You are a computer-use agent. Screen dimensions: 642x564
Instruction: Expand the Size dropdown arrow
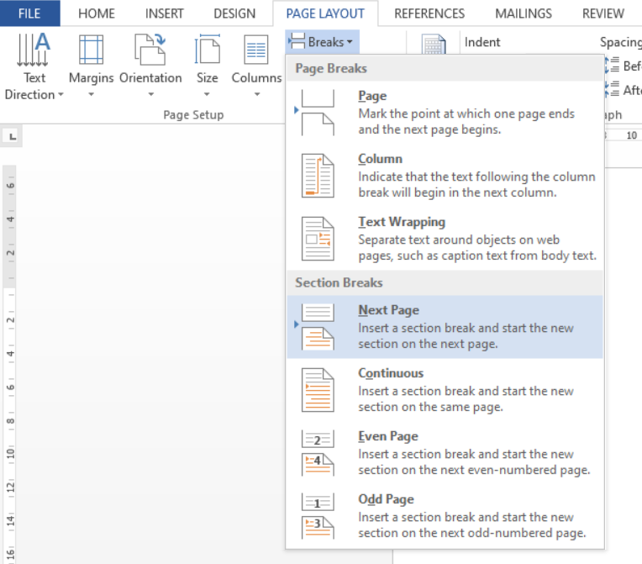pos(207,94)
